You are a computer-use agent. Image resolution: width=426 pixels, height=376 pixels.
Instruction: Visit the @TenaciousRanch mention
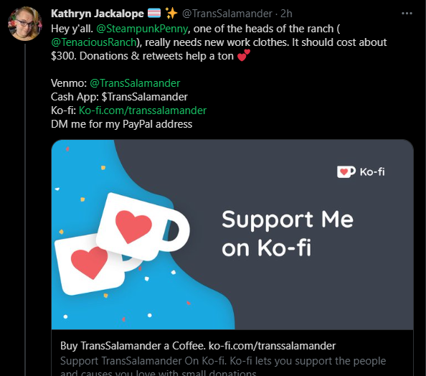pos(94,42)
